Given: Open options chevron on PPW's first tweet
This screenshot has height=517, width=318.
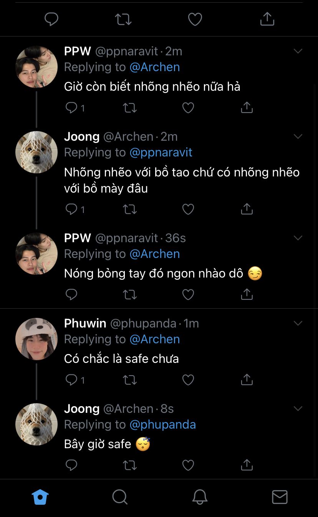Looking at the screenshot, I should (x=298, y=51).
